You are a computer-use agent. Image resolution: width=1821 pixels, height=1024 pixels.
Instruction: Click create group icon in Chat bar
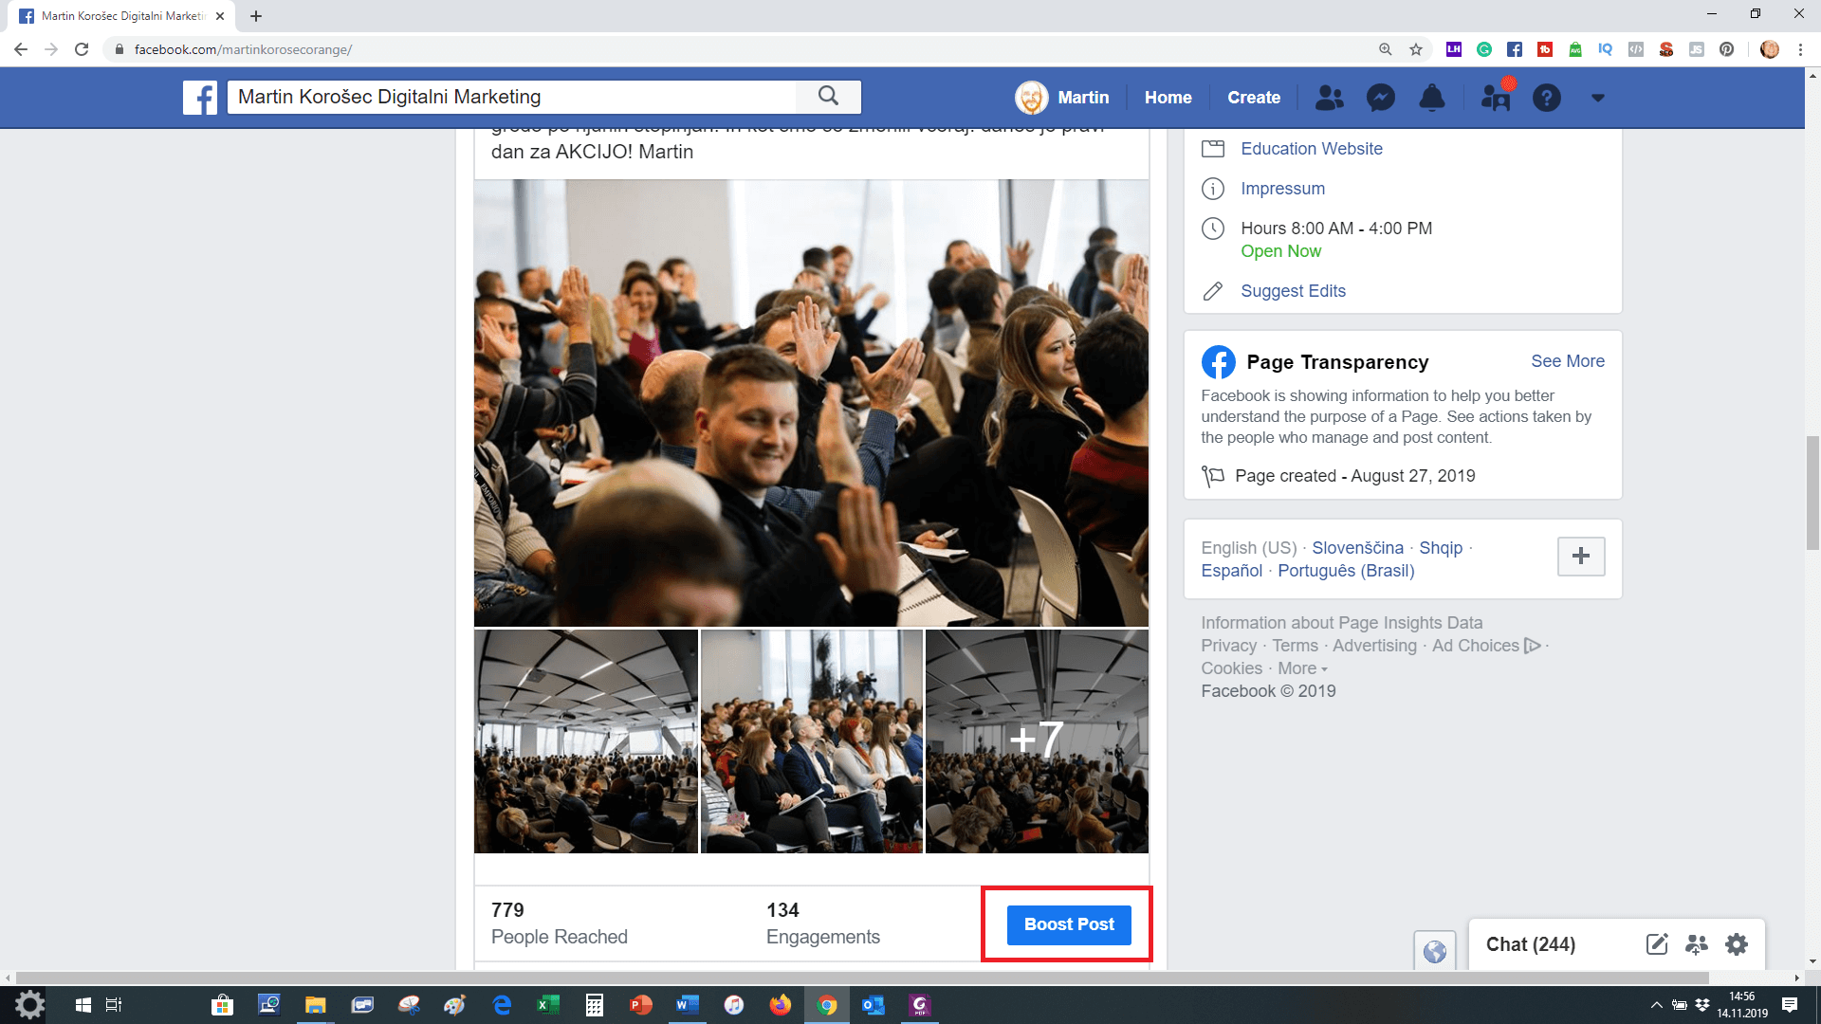[1696, 944]
